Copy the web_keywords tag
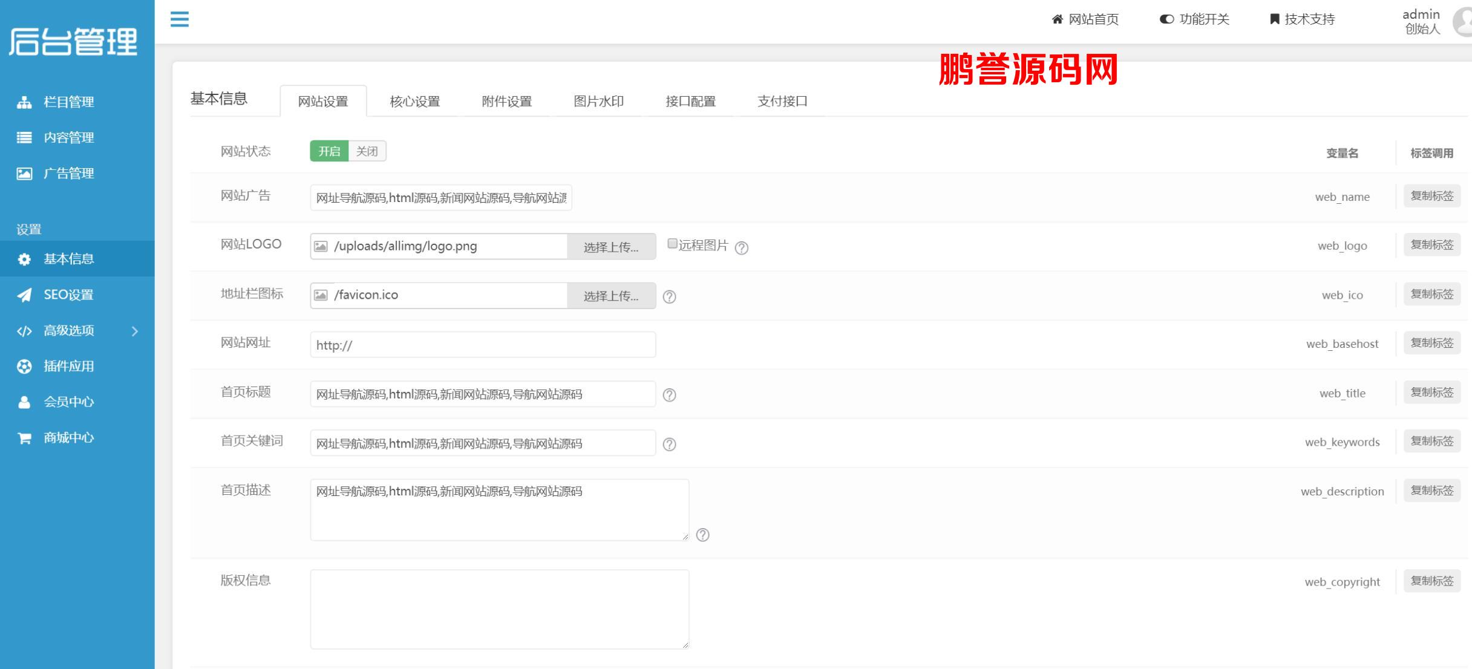The height and width of the screenshot is (669, 1472). [x=1432, y=442]
